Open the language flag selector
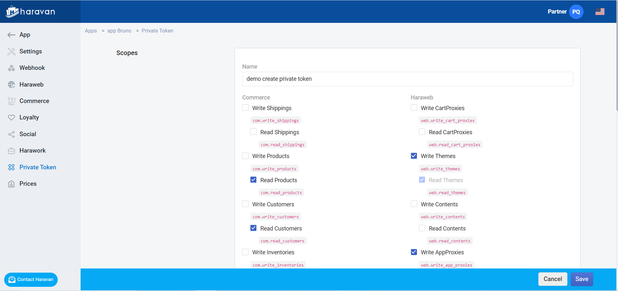 coord(600,12)
